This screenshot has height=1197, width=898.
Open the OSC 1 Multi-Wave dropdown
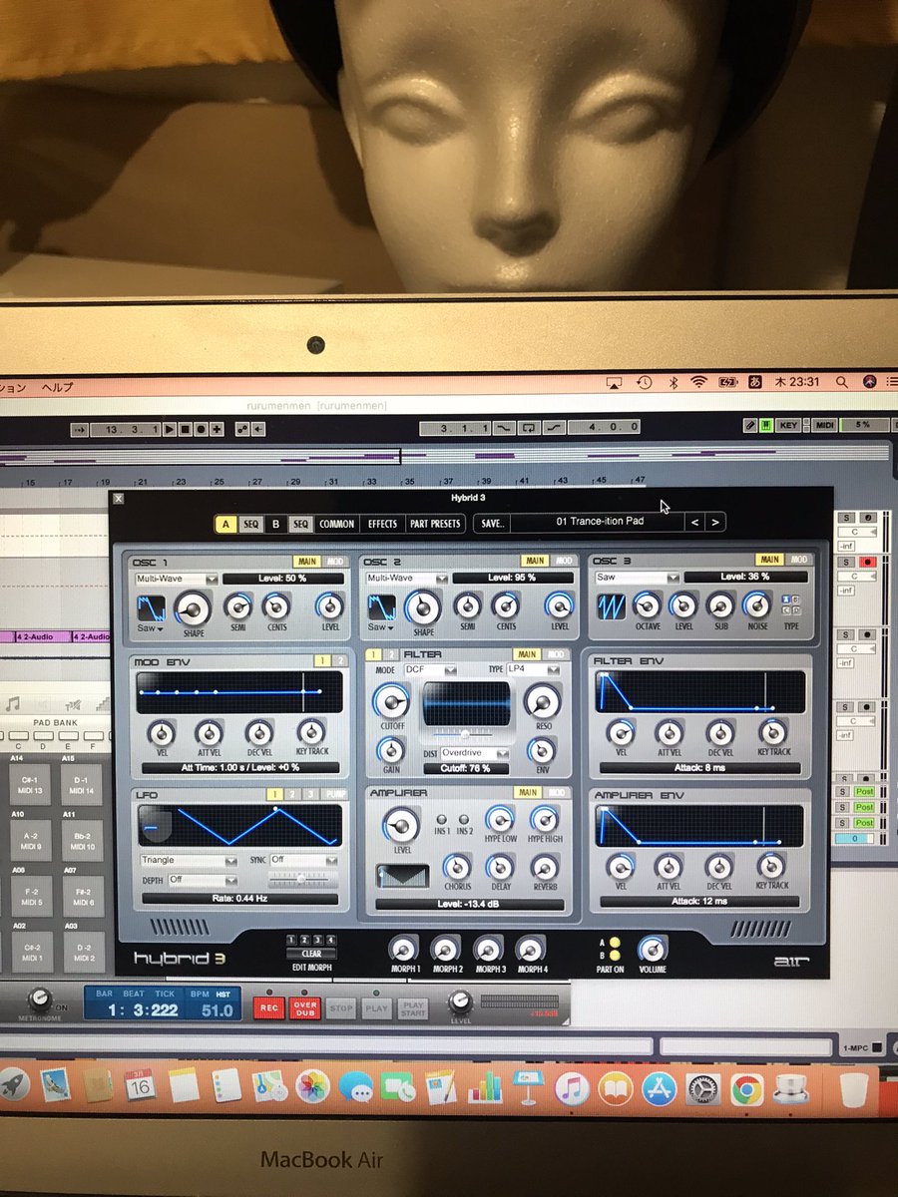coord(178,579)
